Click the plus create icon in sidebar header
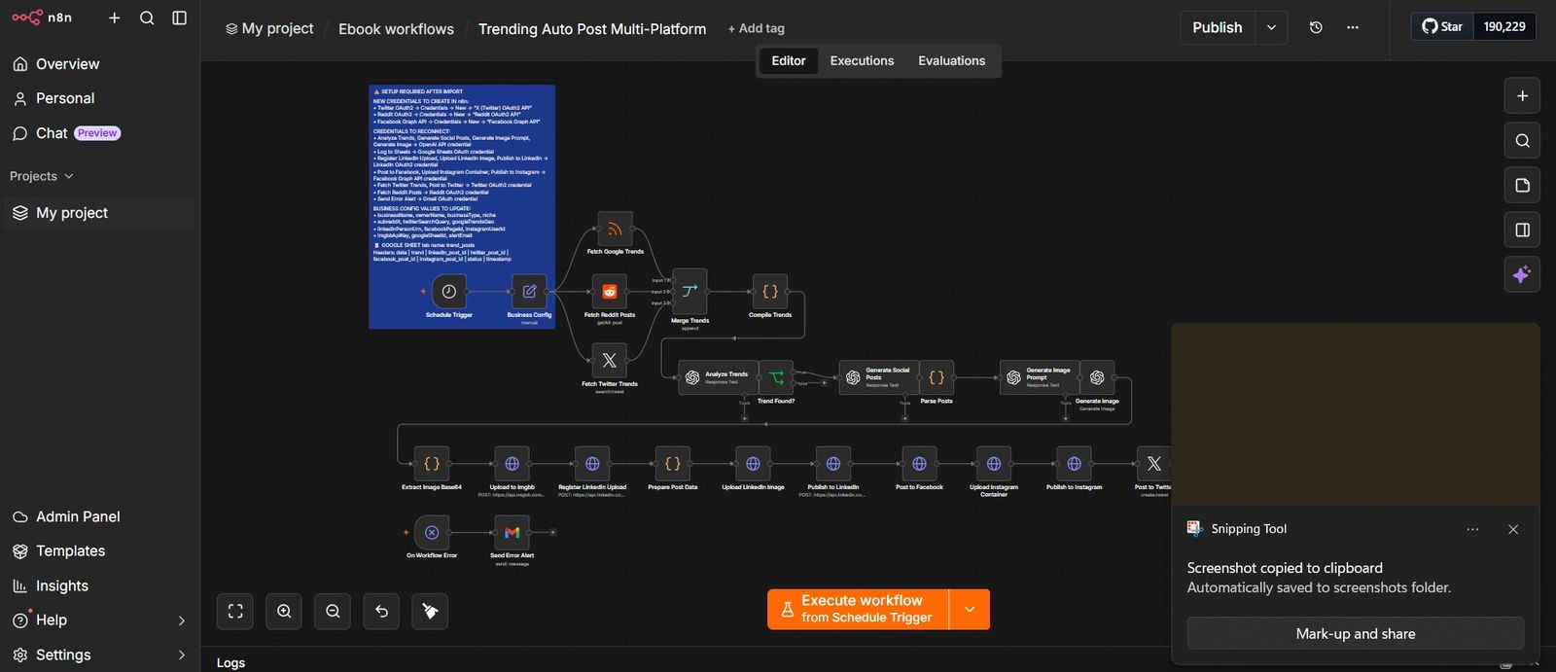1556x672 pixels. tap(115, 18)
